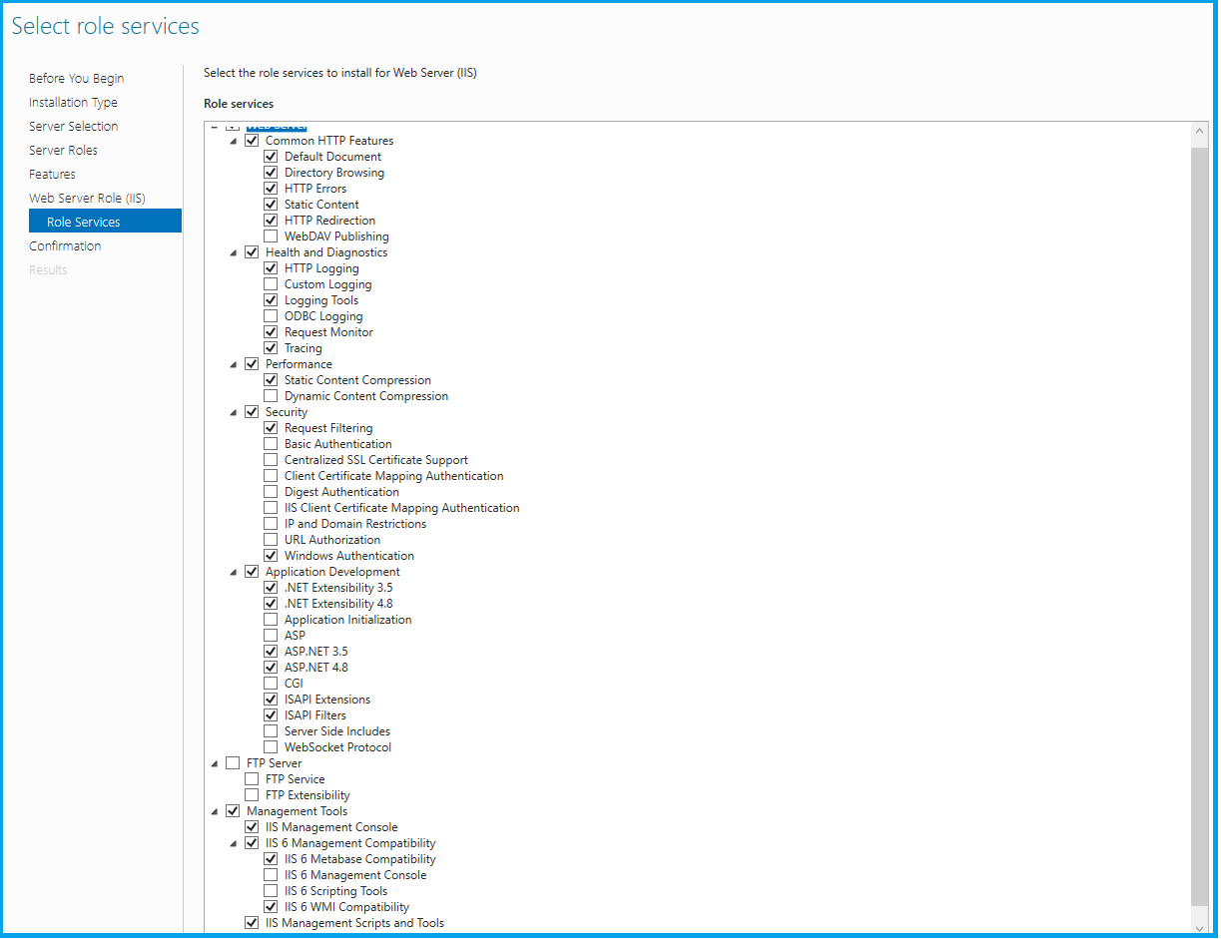Select the ASP.NET 4.8 tree item label
Viewport: 1221px width, 939px height.
click(x=315, y=668)
